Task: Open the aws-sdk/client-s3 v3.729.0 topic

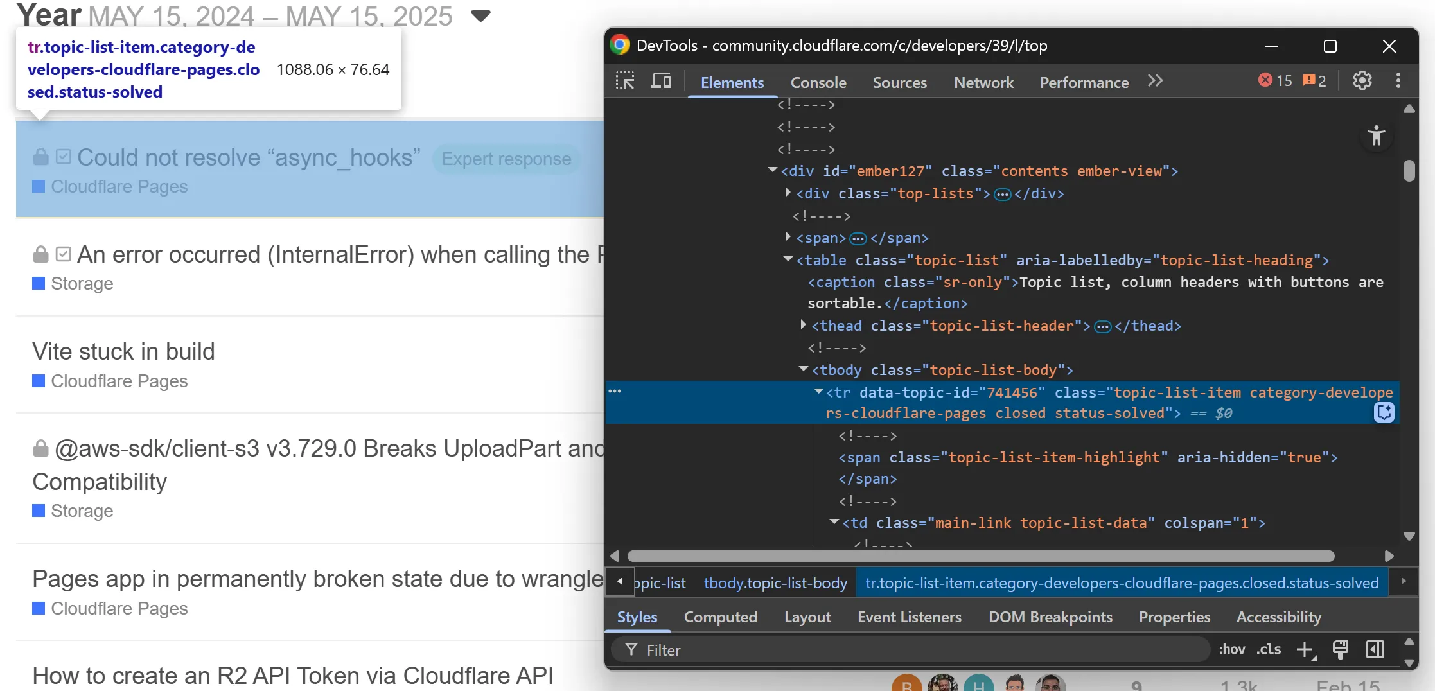Action: click(x=318, y=464)
